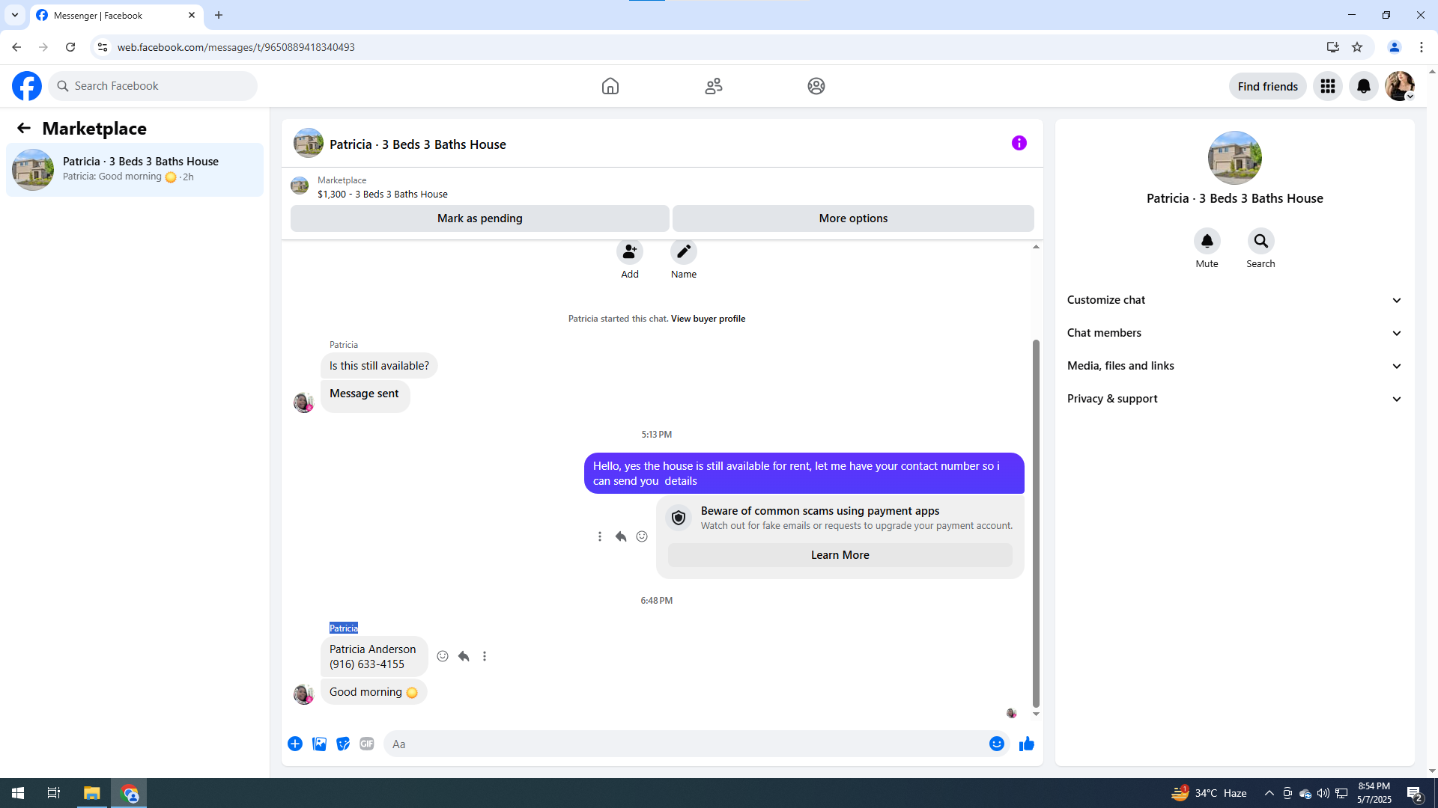Screen dimensions: 1438x808
Task: Open more actions plus icon
Action: [295, 744]
